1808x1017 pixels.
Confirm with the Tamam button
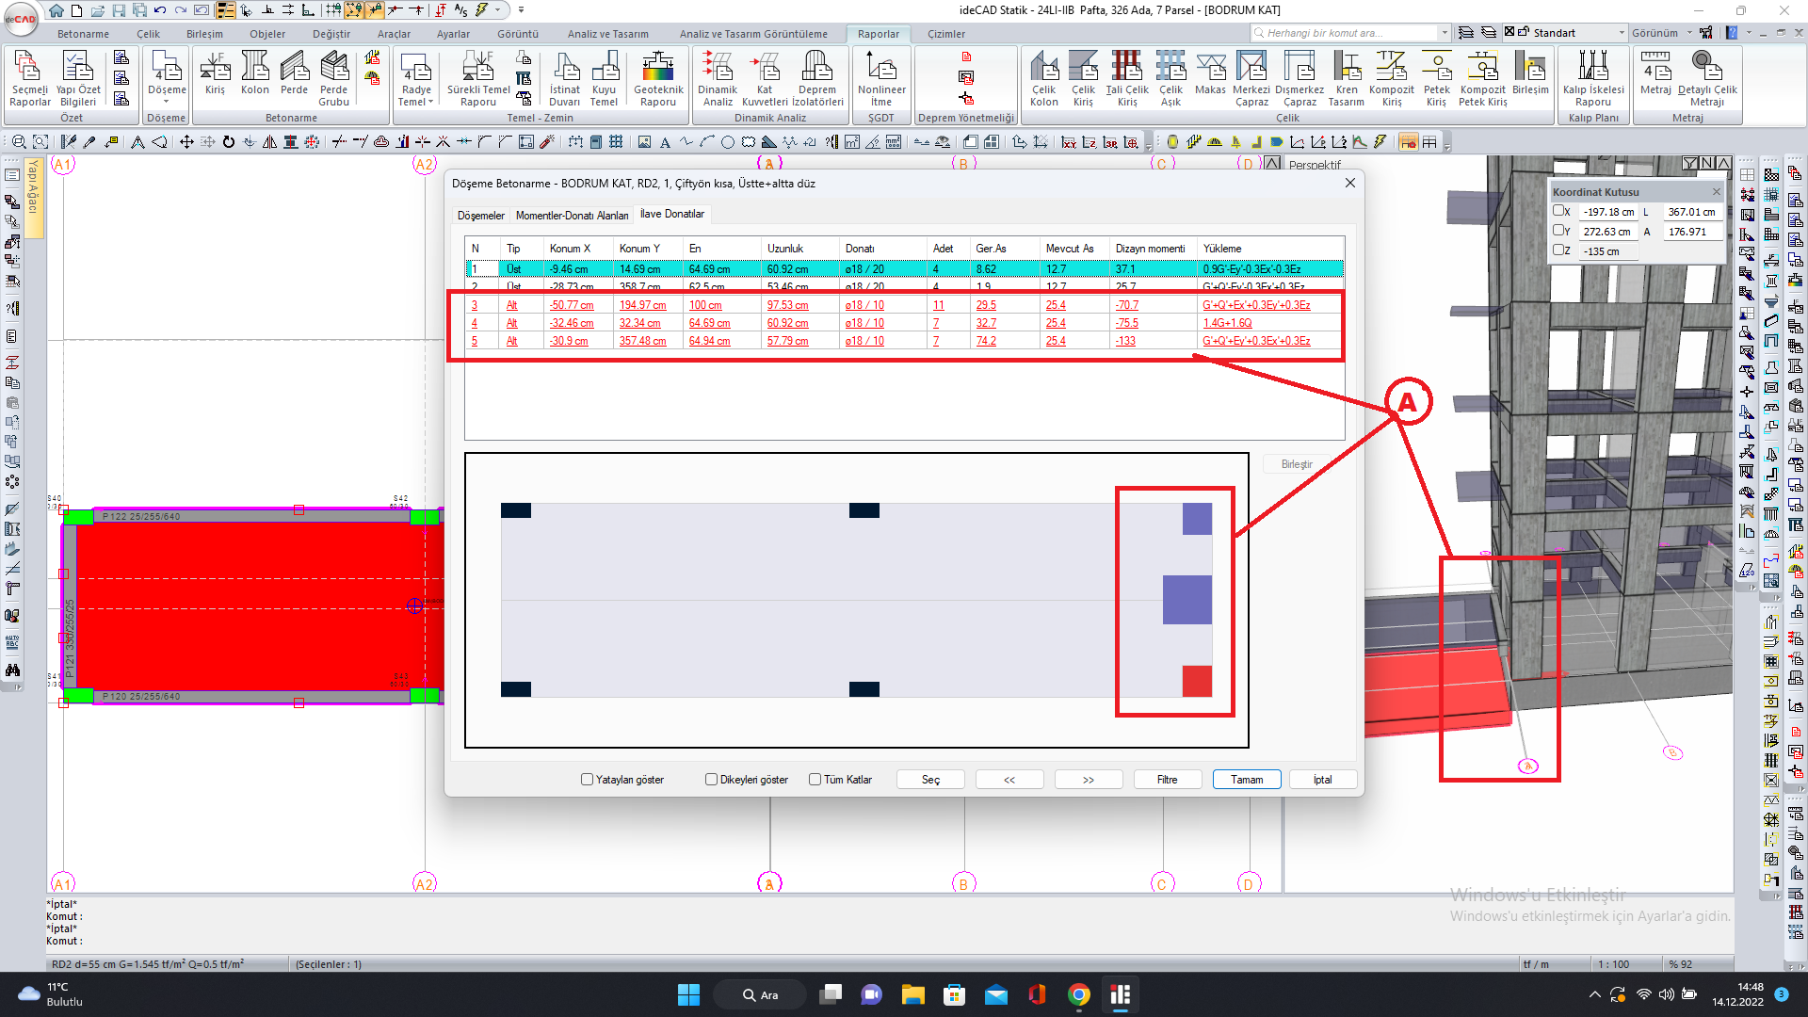tap(1247, 780)
